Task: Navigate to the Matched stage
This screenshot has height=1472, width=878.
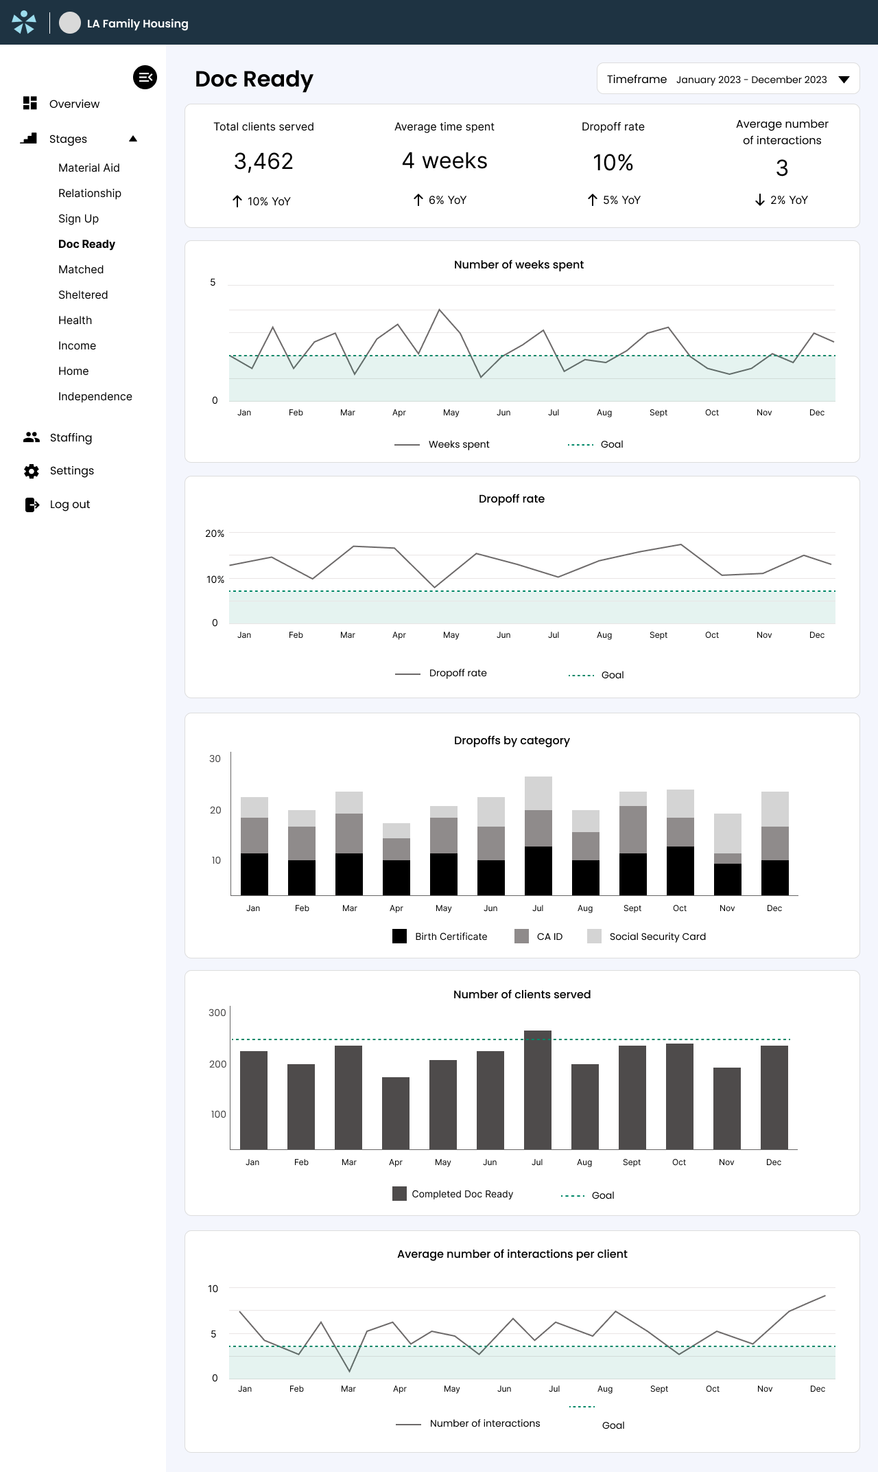Action: (81, 269)
